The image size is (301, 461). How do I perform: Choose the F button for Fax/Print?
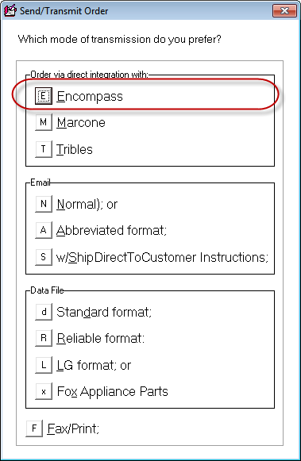[34, 428]
